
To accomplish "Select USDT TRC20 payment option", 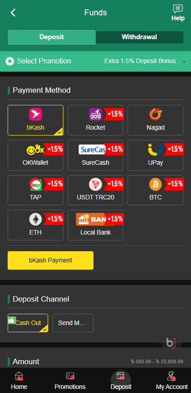I will click(95, 190).
